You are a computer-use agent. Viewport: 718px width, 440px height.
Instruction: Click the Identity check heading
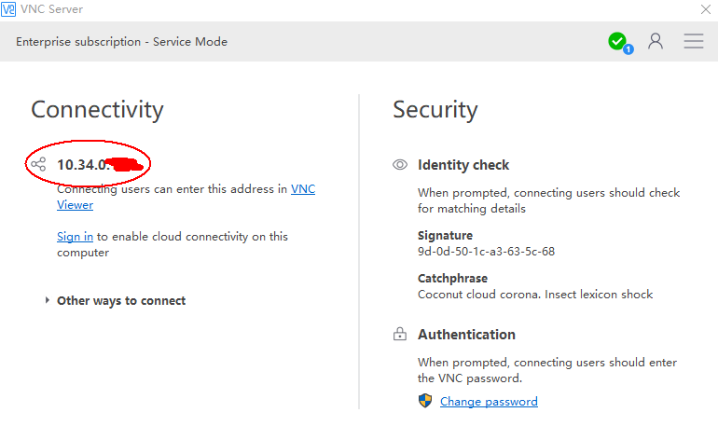pos(463,165)
